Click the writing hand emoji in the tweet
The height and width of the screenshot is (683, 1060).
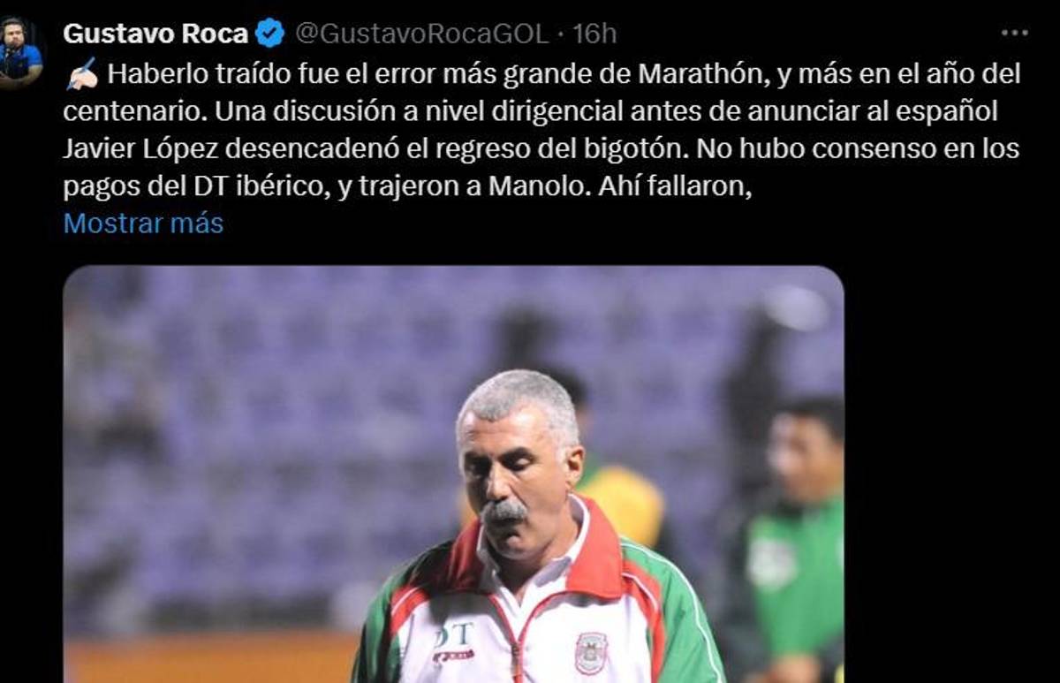81,74
